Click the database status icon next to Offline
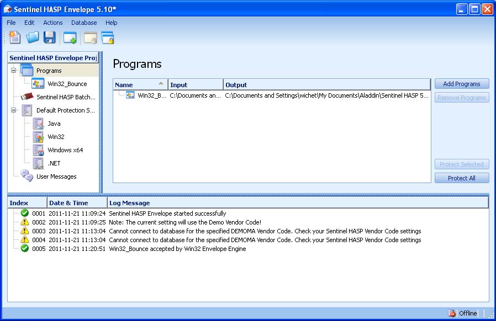The width and height of the screenshot is (496, 321). click(x=451, y=313)
